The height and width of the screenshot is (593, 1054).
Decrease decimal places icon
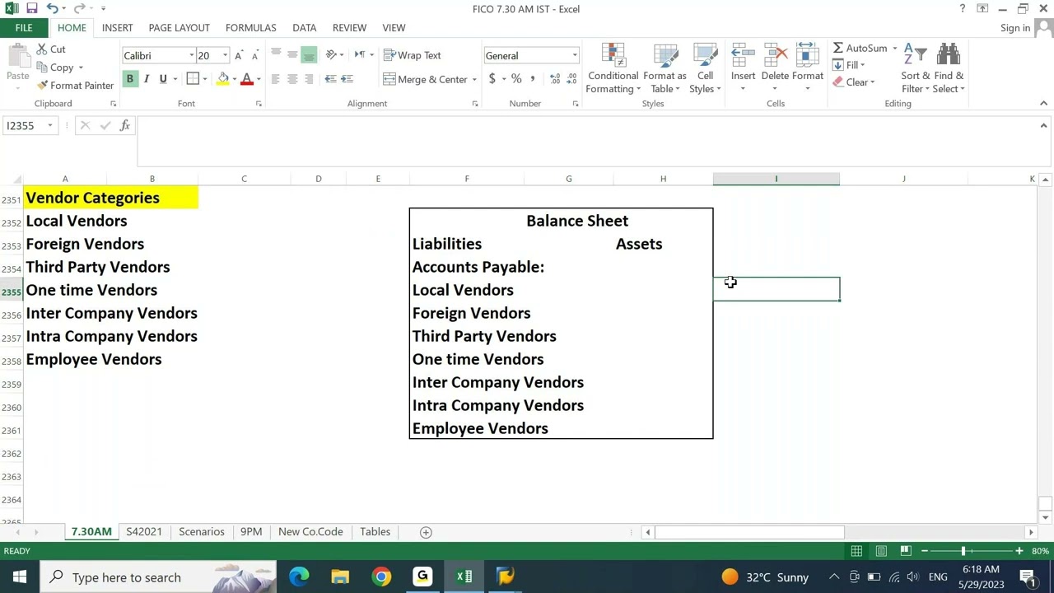click(x=571, y=79)
